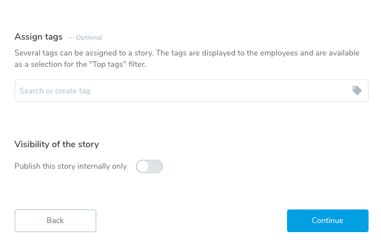Click the Continue button
Screen dimensions: 381x244
tap(327, 221)
